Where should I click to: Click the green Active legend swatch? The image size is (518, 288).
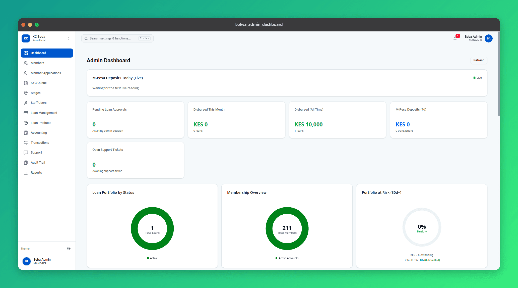click(x=148, y=258)
